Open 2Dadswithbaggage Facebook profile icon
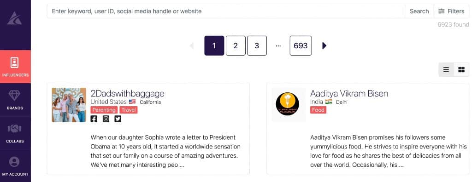472x182 pixels. pos(94,119)
